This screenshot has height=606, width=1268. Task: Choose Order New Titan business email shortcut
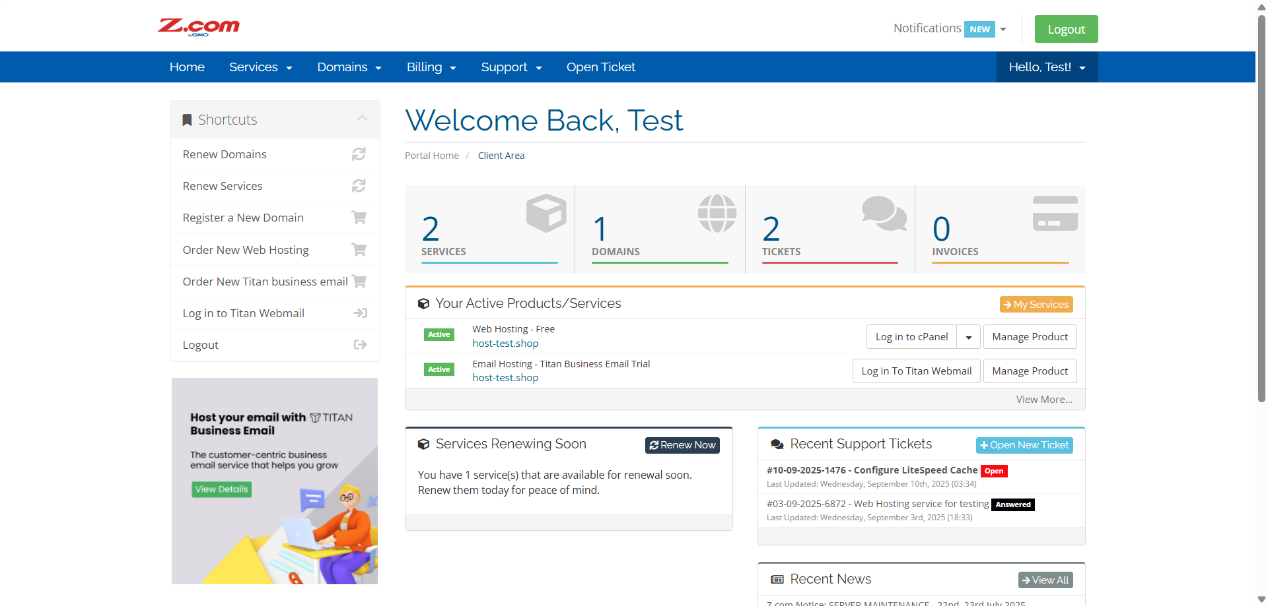(275, 282)
